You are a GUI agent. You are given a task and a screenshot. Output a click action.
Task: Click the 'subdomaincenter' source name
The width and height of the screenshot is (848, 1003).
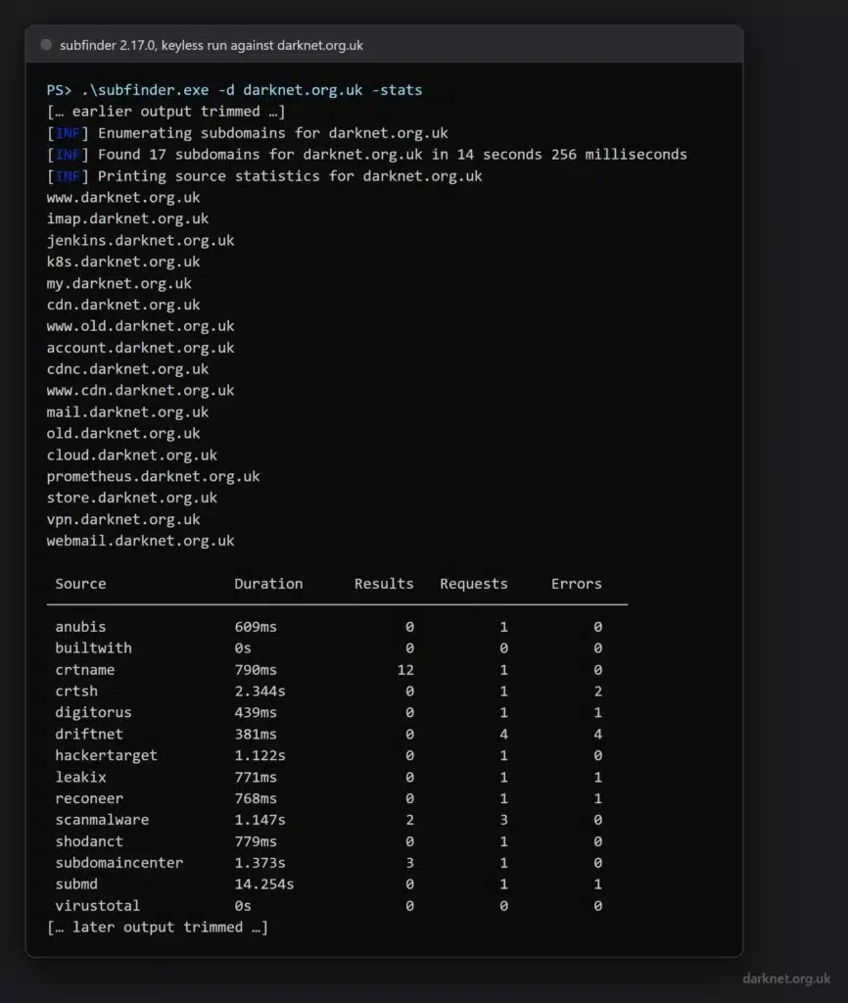(118, 862)
